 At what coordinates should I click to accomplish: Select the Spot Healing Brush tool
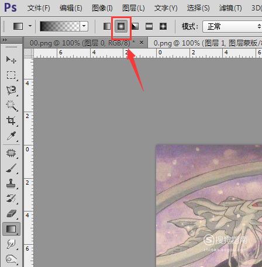[11, 153]
